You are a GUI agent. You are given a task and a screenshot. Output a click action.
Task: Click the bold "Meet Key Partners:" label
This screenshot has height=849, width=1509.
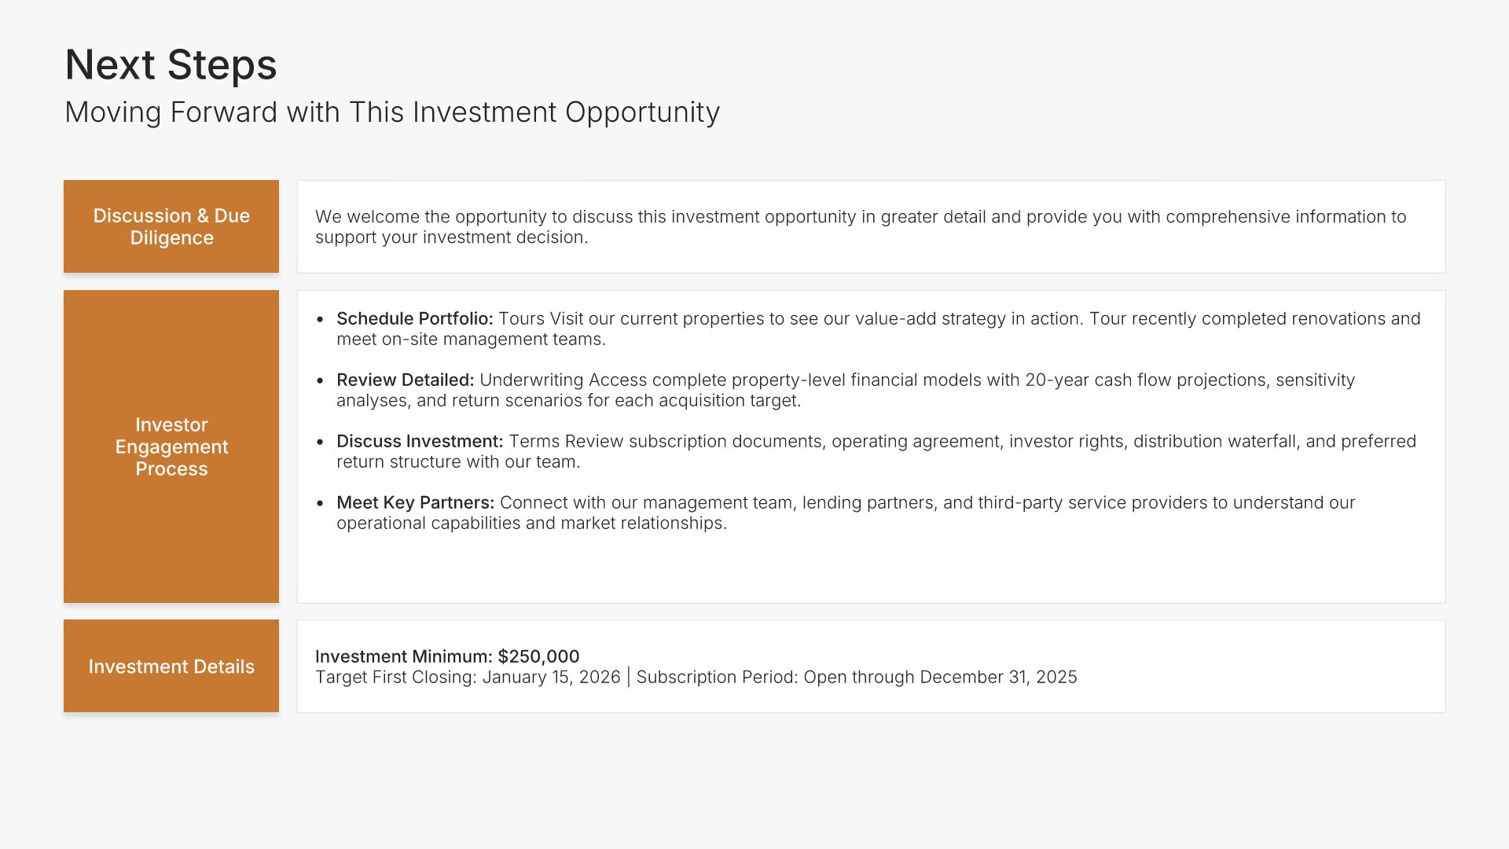click(415, 502)
